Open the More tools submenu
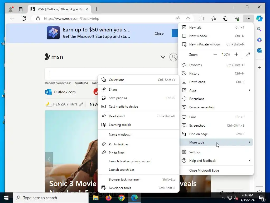This screenshot has width=270, height=203. tap(216, 142)
